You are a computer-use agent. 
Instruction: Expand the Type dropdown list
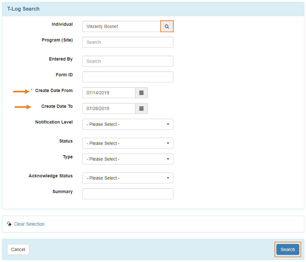(x=128, y=159)
